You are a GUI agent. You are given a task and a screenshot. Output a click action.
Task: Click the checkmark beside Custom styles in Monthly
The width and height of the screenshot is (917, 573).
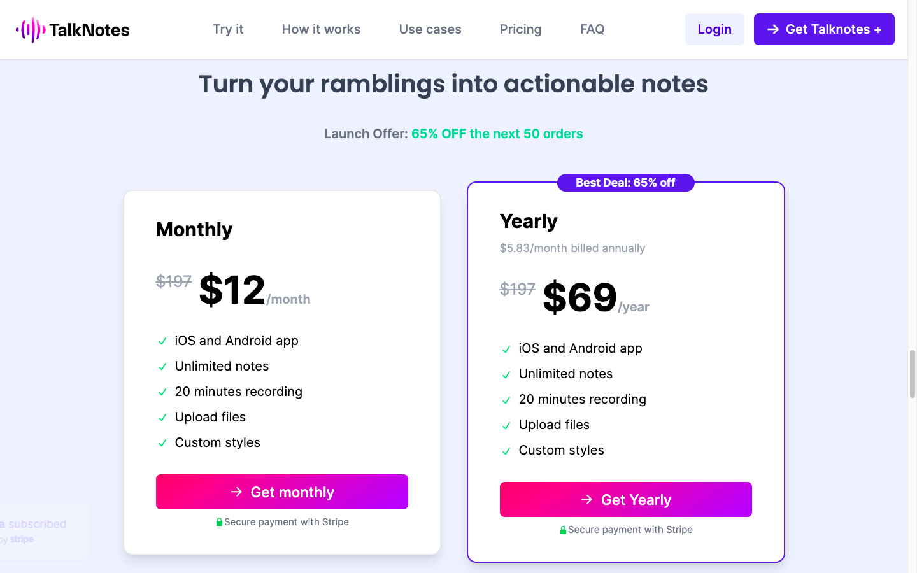(x=162, y=442)
